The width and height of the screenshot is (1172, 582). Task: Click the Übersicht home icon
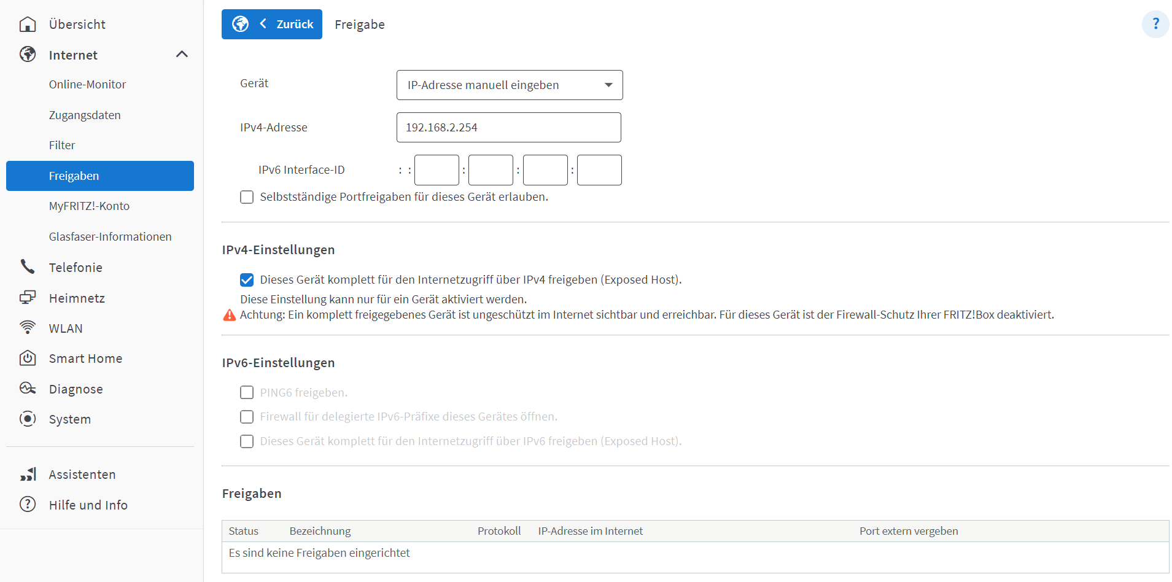pyautogui.click(x=28, y=24)
